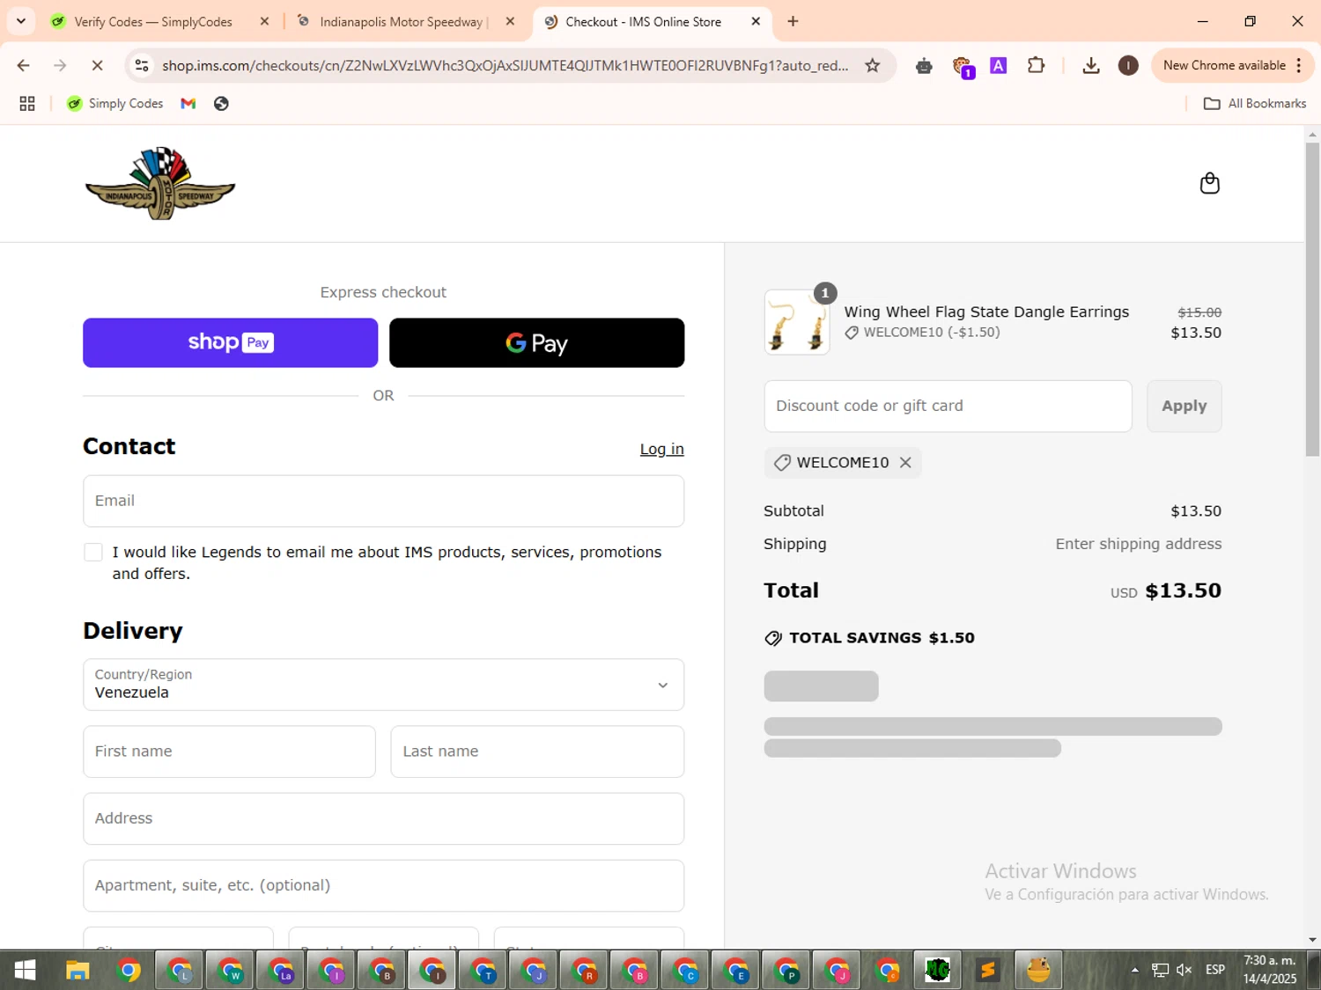Focus the Address field

[383, 818]
